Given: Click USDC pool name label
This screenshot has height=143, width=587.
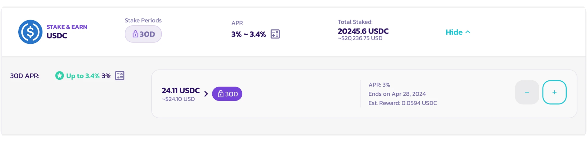Looking at the screenshot, I should 57,36.
